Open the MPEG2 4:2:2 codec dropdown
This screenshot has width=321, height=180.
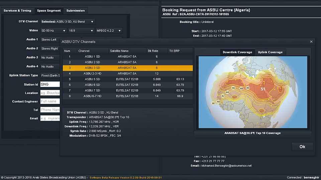click(109, 31)
